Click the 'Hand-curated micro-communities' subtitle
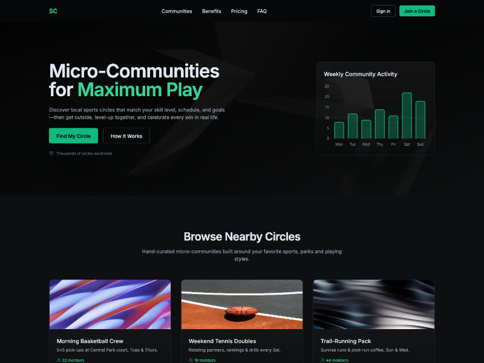This screenshot has height=363, width=484. (242, 255)
